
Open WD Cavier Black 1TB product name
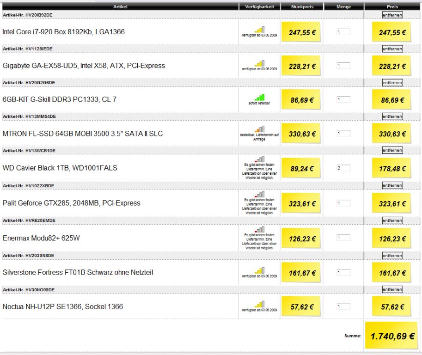(x=60, y=168)
